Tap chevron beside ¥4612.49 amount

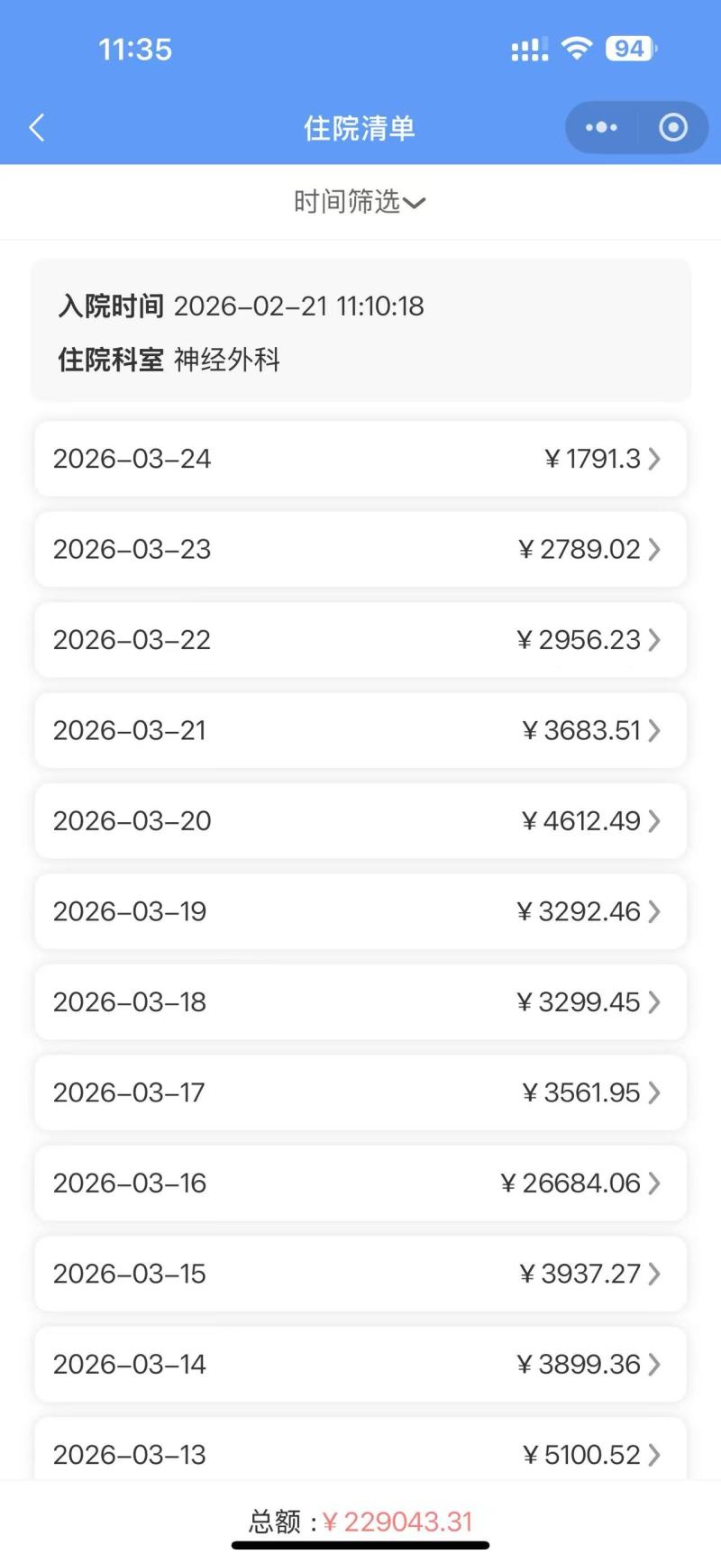(x=654, y=821)
